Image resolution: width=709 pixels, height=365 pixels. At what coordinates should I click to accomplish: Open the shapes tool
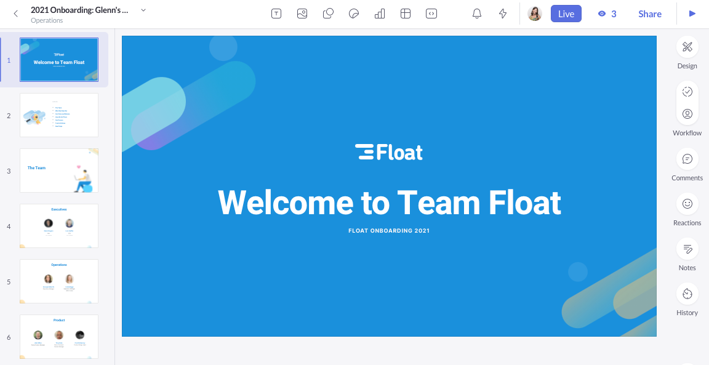(328, 14)
